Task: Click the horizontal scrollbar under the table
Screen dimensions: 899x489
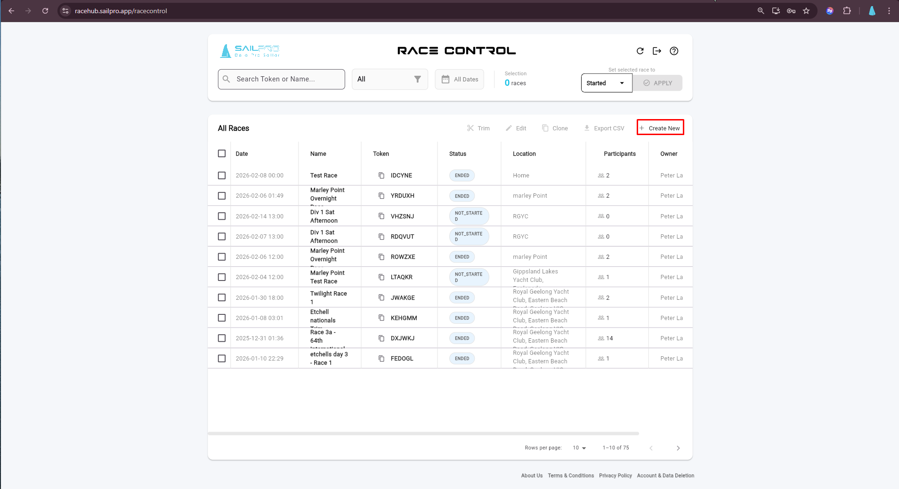Action: tap(423, 433)
